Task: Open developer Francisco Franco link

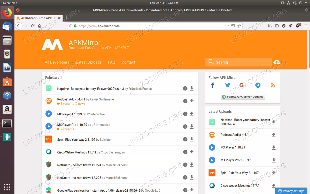Action: click(x=140, y=89)
